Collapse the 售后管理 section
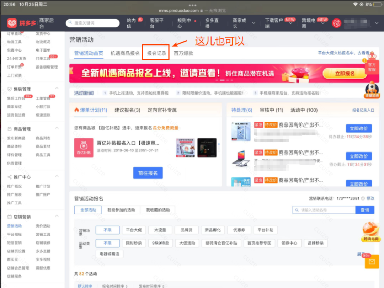The height and width of the screenshot is (288, 384). [x=57, y=88]
